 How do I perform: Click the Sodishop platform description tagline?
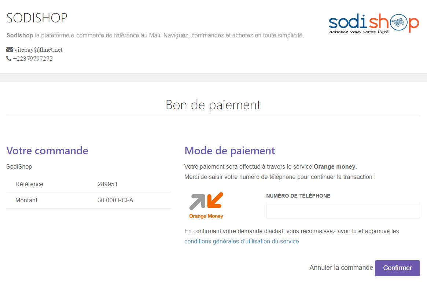155,36
